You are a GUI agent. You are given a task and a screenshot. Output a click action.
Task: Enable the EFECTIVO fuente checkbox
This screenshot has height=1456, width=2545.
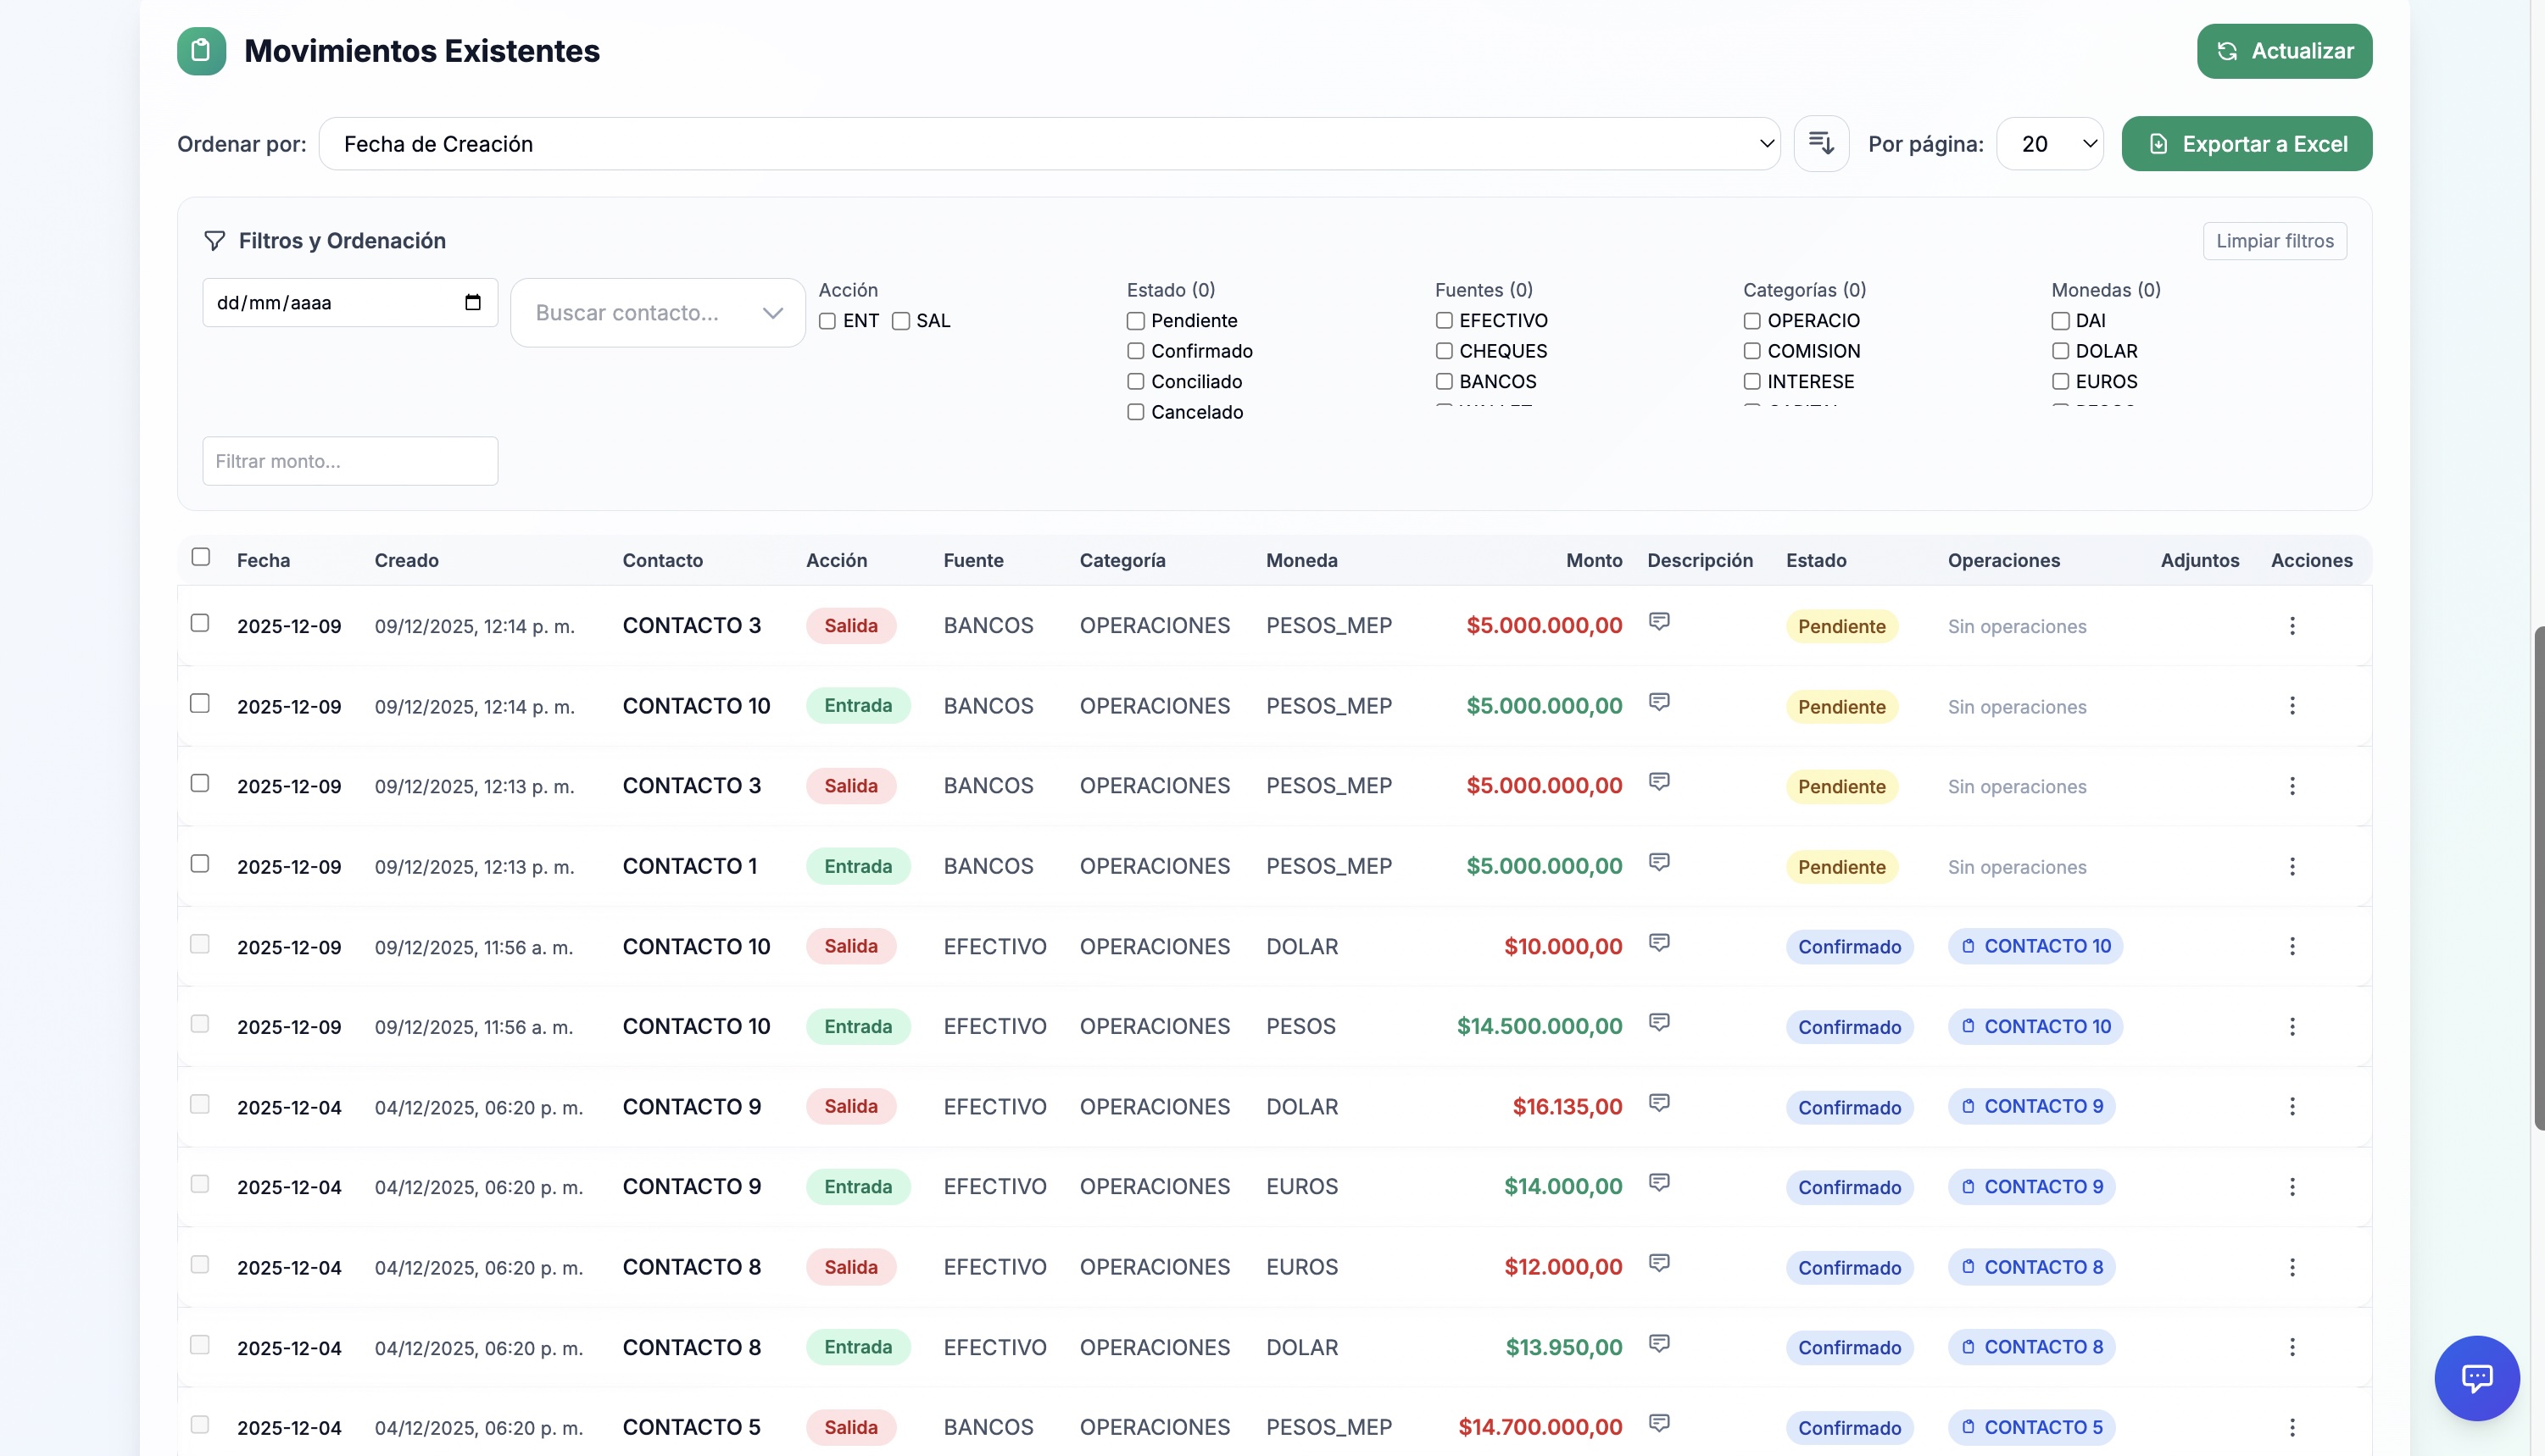(x=1444, y=321)
